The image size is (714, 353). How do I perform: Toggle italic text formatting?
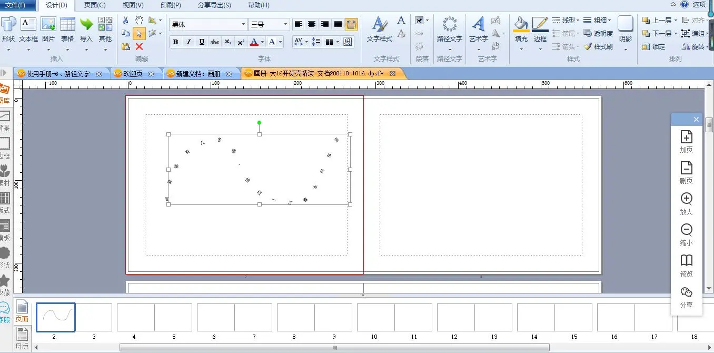189,42
